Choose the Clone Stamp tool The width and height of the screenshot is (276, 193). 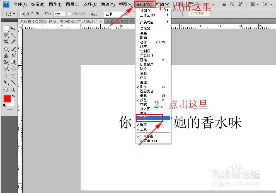click(6, 55)
